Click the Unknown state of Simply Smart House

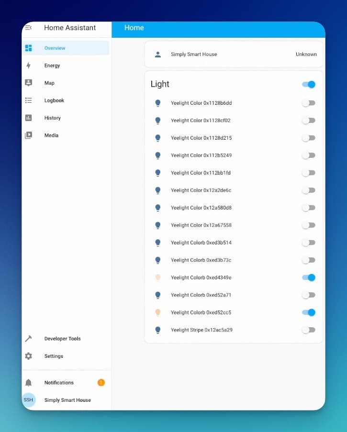[306, 54]
